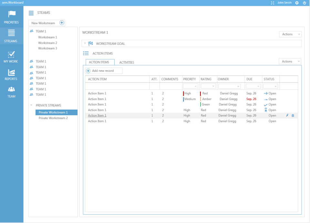
Task: Click the Action Item column header
Action: (97, 79)
